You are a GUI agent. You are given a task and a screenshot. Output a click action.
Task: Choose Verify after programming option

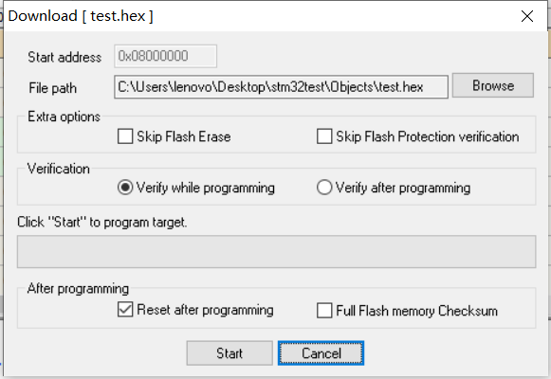(324, 188)
